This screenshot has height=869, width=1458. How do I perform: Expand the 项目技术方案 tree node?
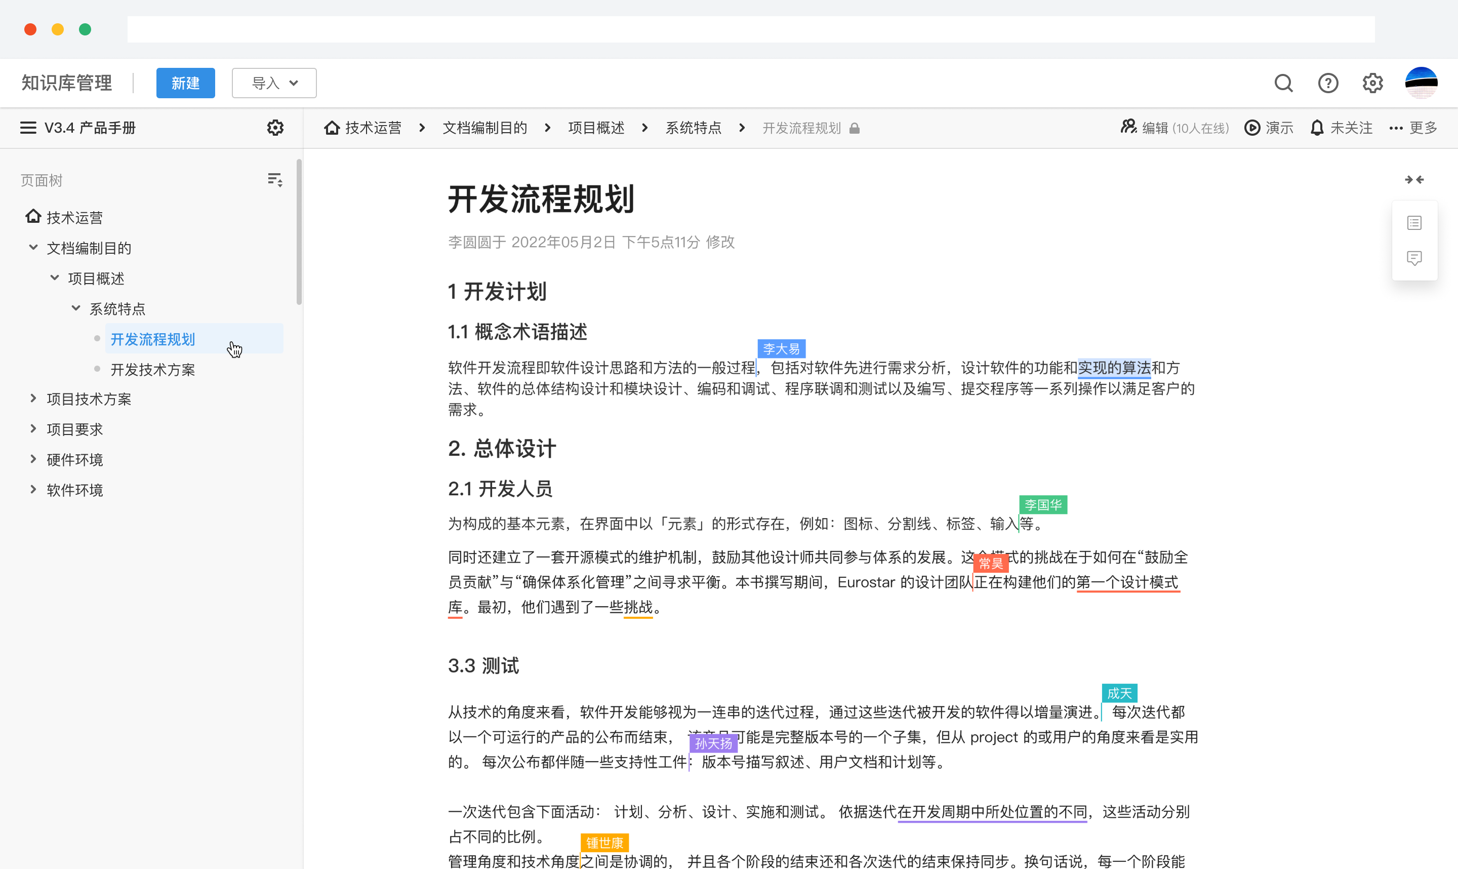pos(33,398)
